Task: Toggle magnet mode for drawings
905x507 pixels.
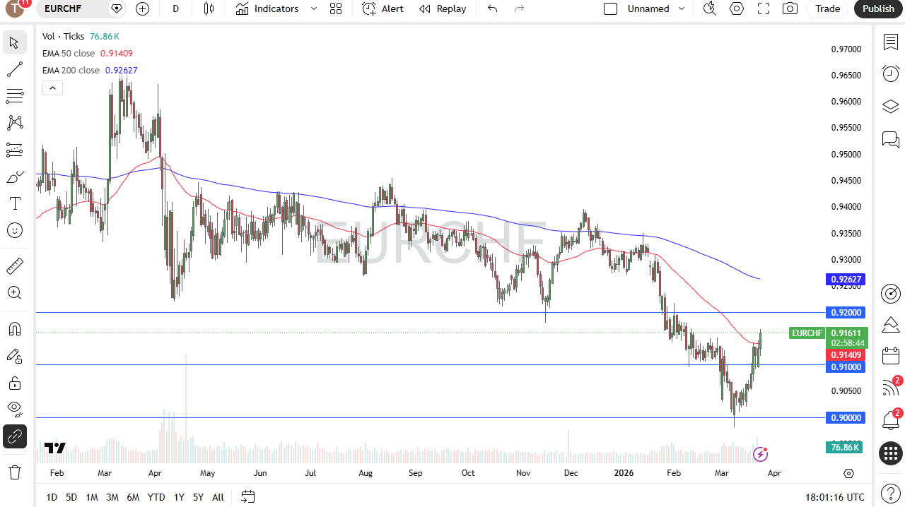Action: (x=15, y=329)
